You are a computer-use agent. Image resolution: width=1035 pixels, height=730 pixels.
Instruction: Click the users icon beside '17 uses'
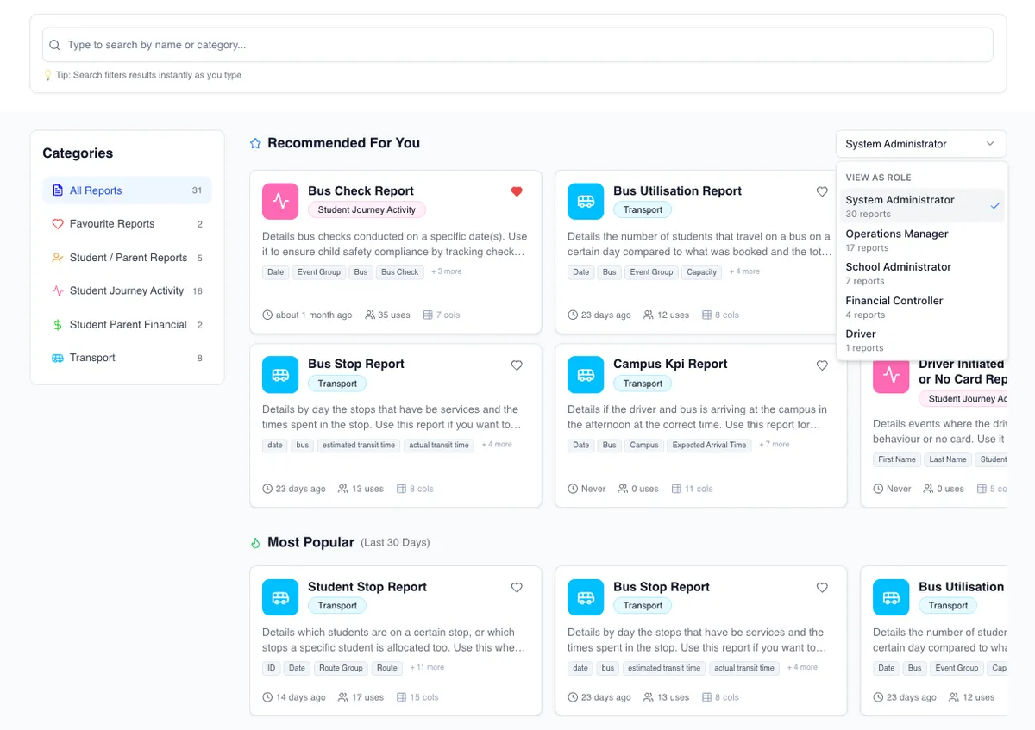coord(343,697)
